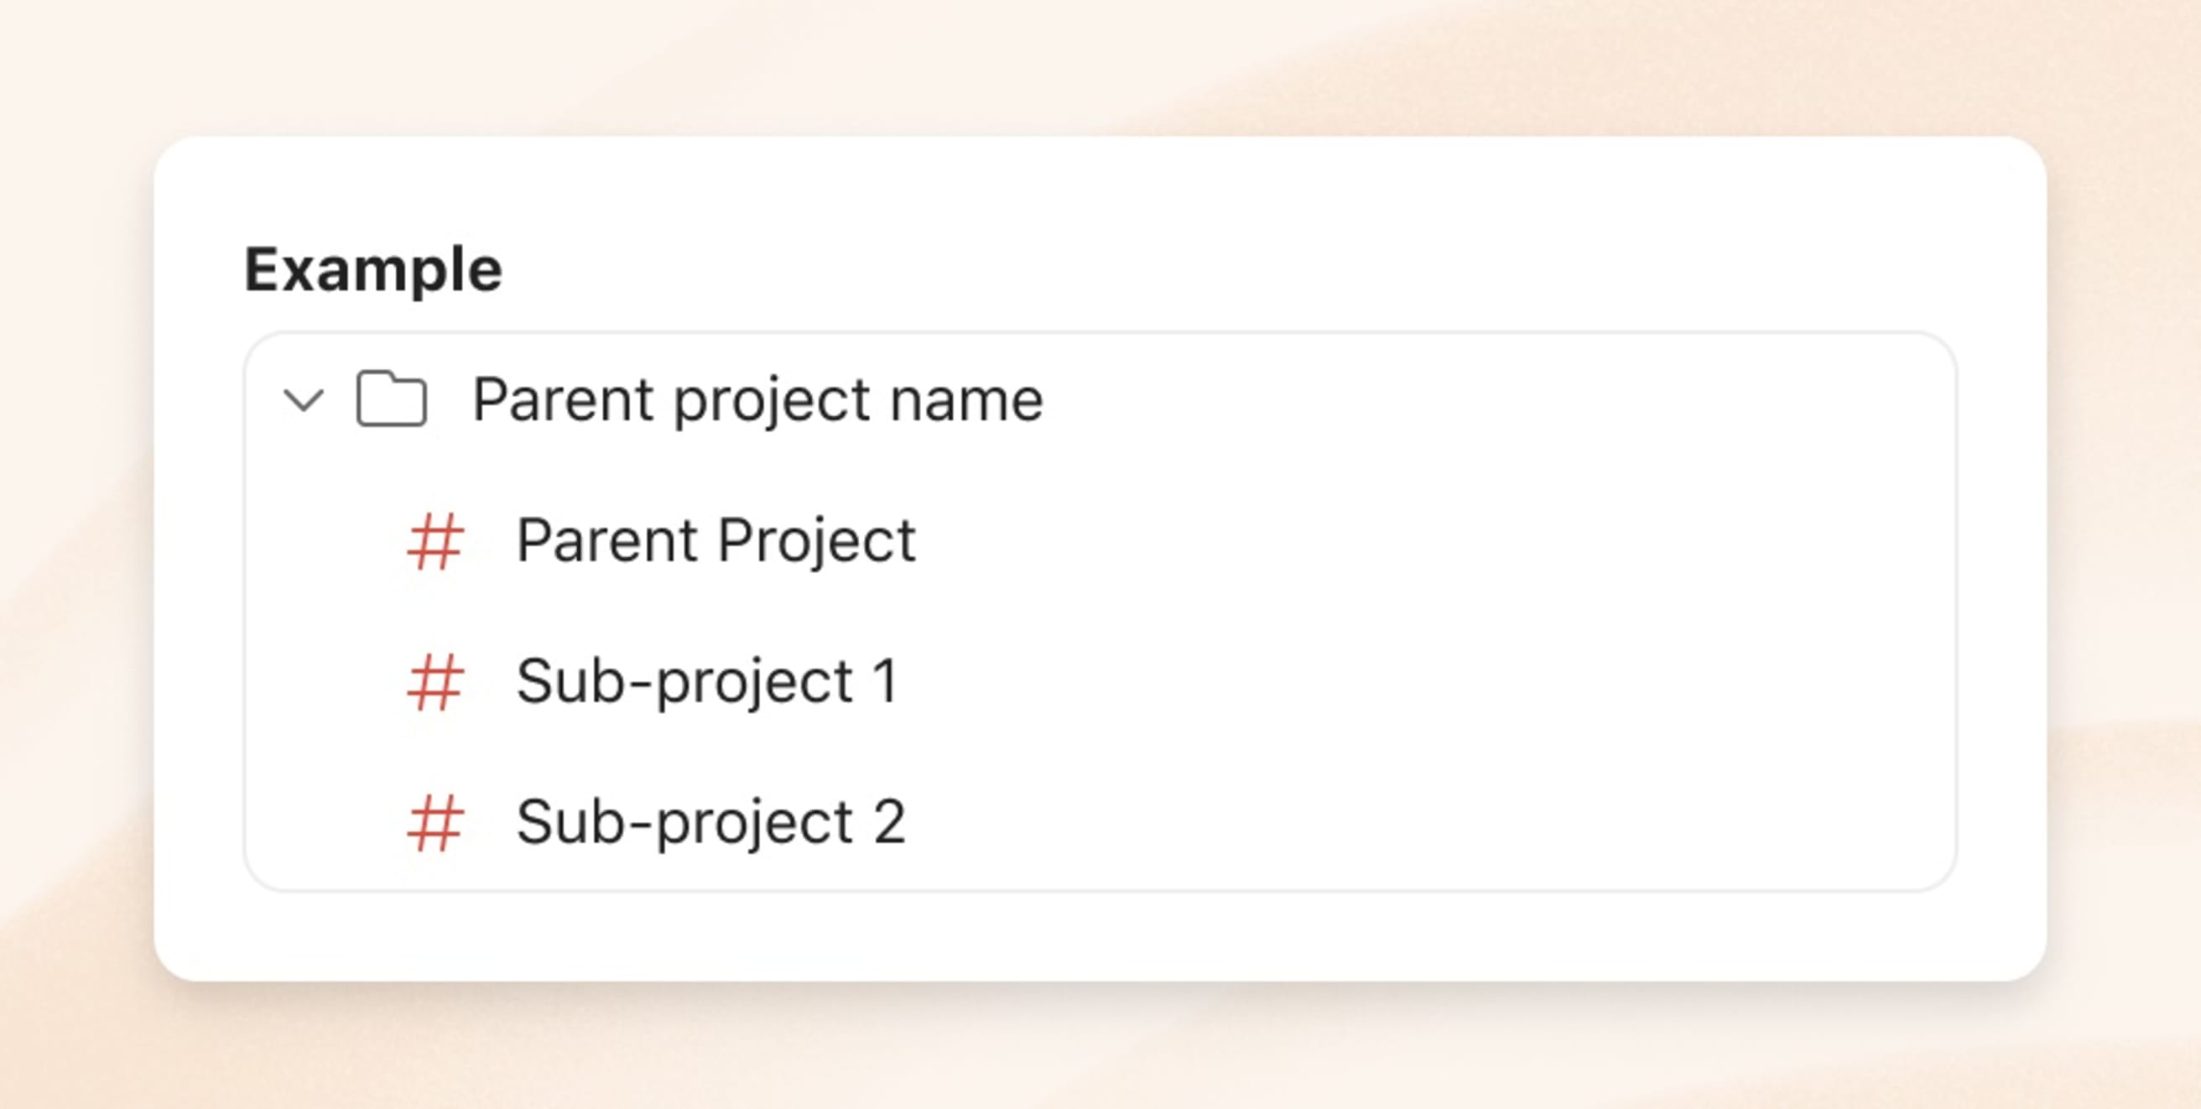Click the red hash icon for Parent Project

[434, 541]
